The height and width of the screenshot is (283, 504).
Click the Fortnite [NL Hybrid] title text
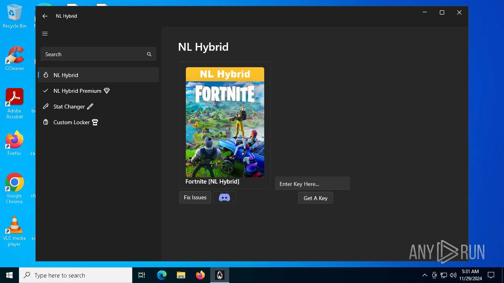click(212, 182)
